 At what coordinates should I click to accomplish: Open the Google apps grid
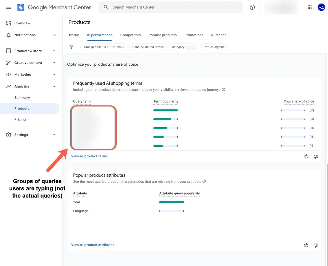point(309,7)
